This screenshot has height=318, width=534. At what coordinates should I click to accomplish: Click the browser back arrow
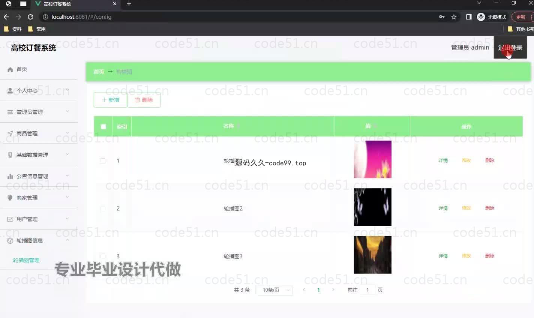(6, 17)
